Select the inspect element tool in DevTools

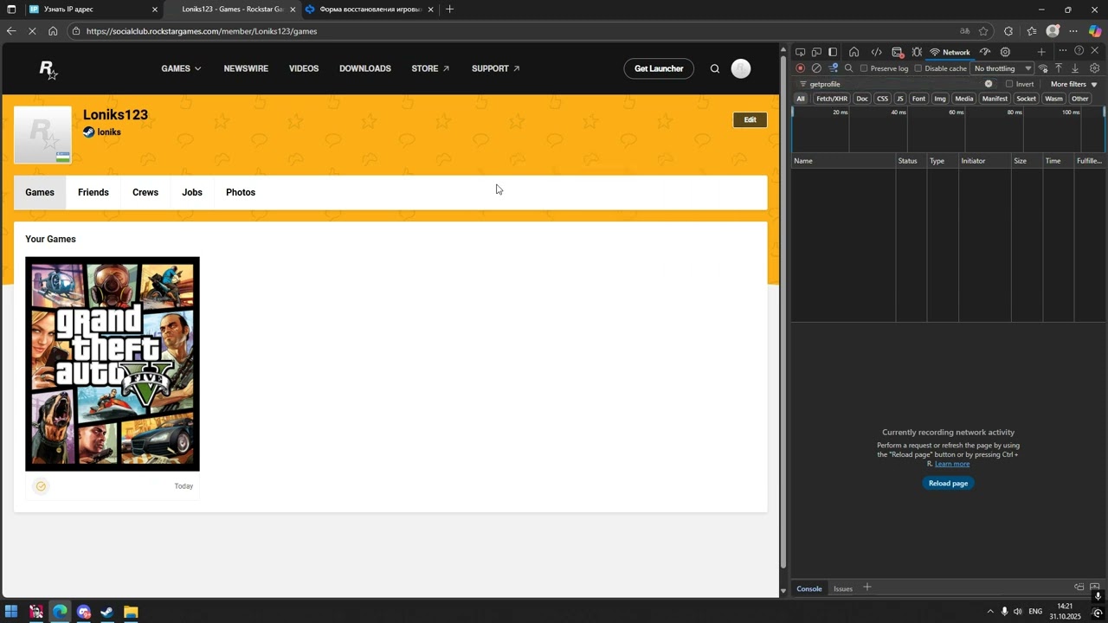(x=800, y=52)
